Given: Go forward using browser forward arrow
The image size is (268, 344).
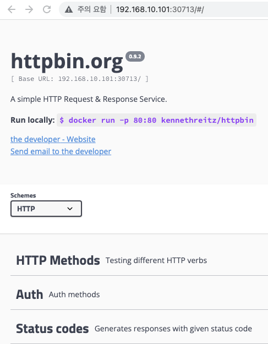Looking at the screenshot, I should click(29, 9).
